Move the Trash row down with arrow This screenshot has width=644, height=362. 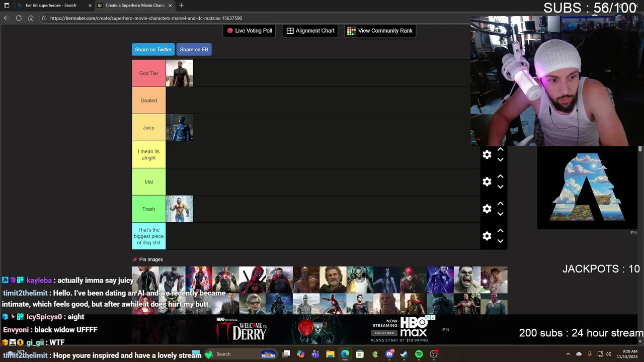click(x=501, y=214)
